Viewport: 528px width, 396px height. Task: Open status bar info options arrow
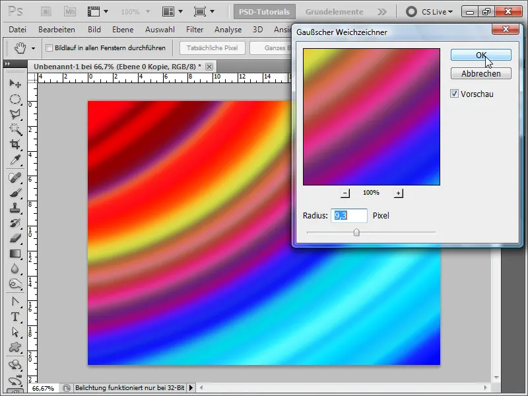coord(191,388)
